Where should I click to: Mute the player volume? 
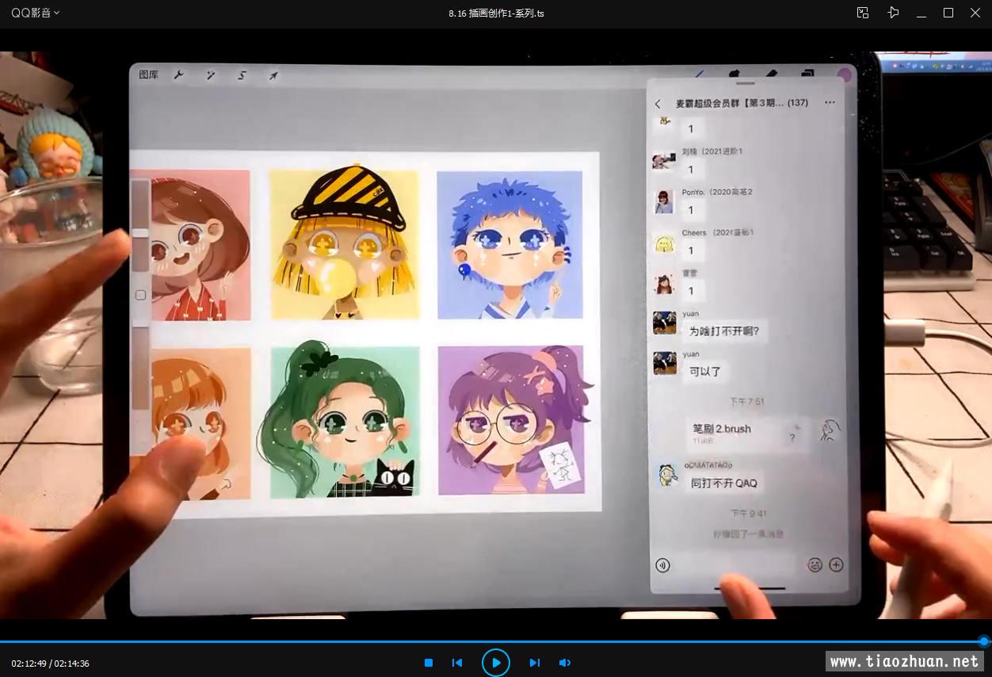pos(564,663)
